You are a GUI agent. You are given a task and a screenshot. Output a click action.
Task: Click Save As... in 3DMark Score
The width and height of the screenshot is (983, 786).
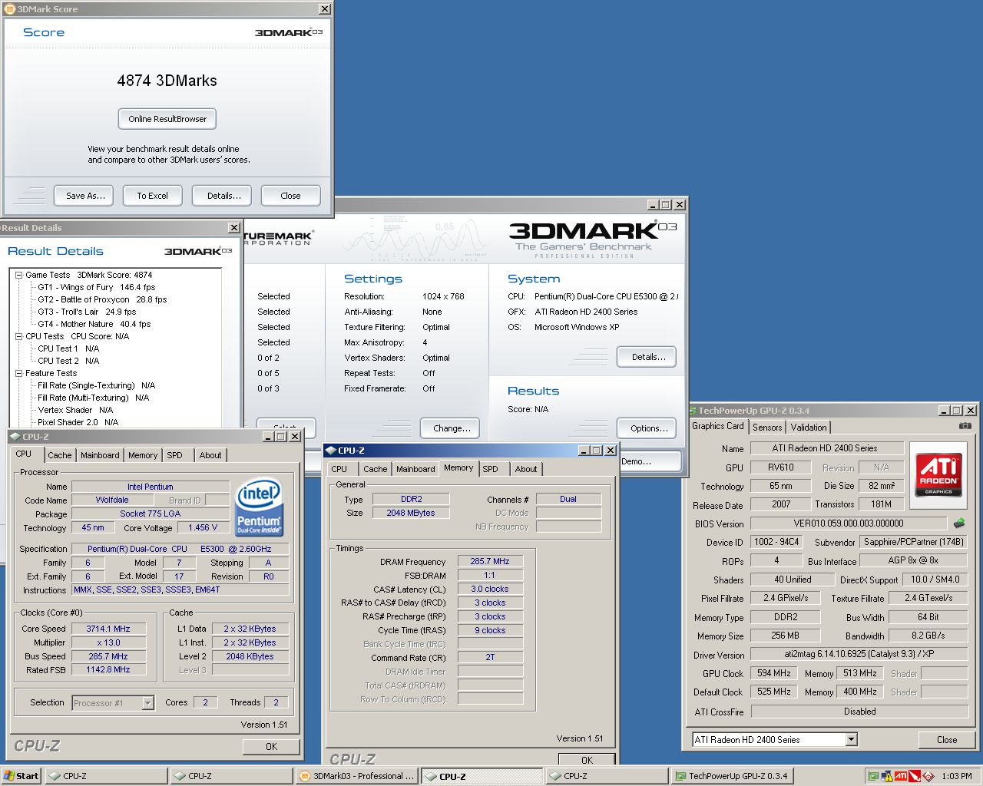pos(85,196)
